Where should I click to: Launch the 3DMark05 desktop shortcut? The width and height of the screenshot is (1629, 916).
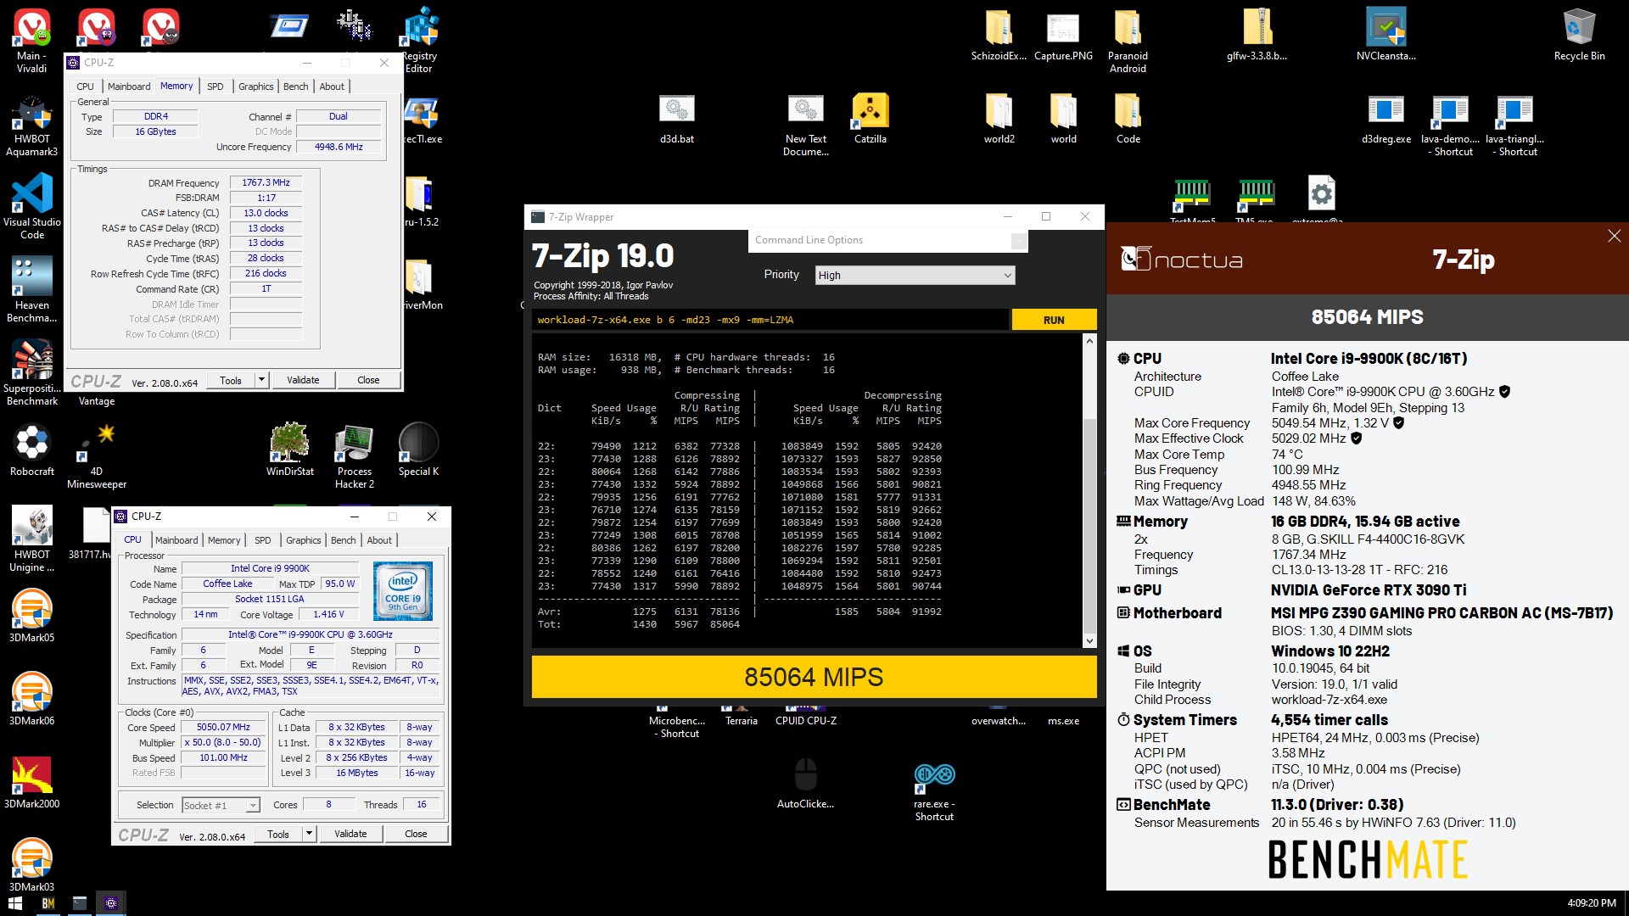31,616
